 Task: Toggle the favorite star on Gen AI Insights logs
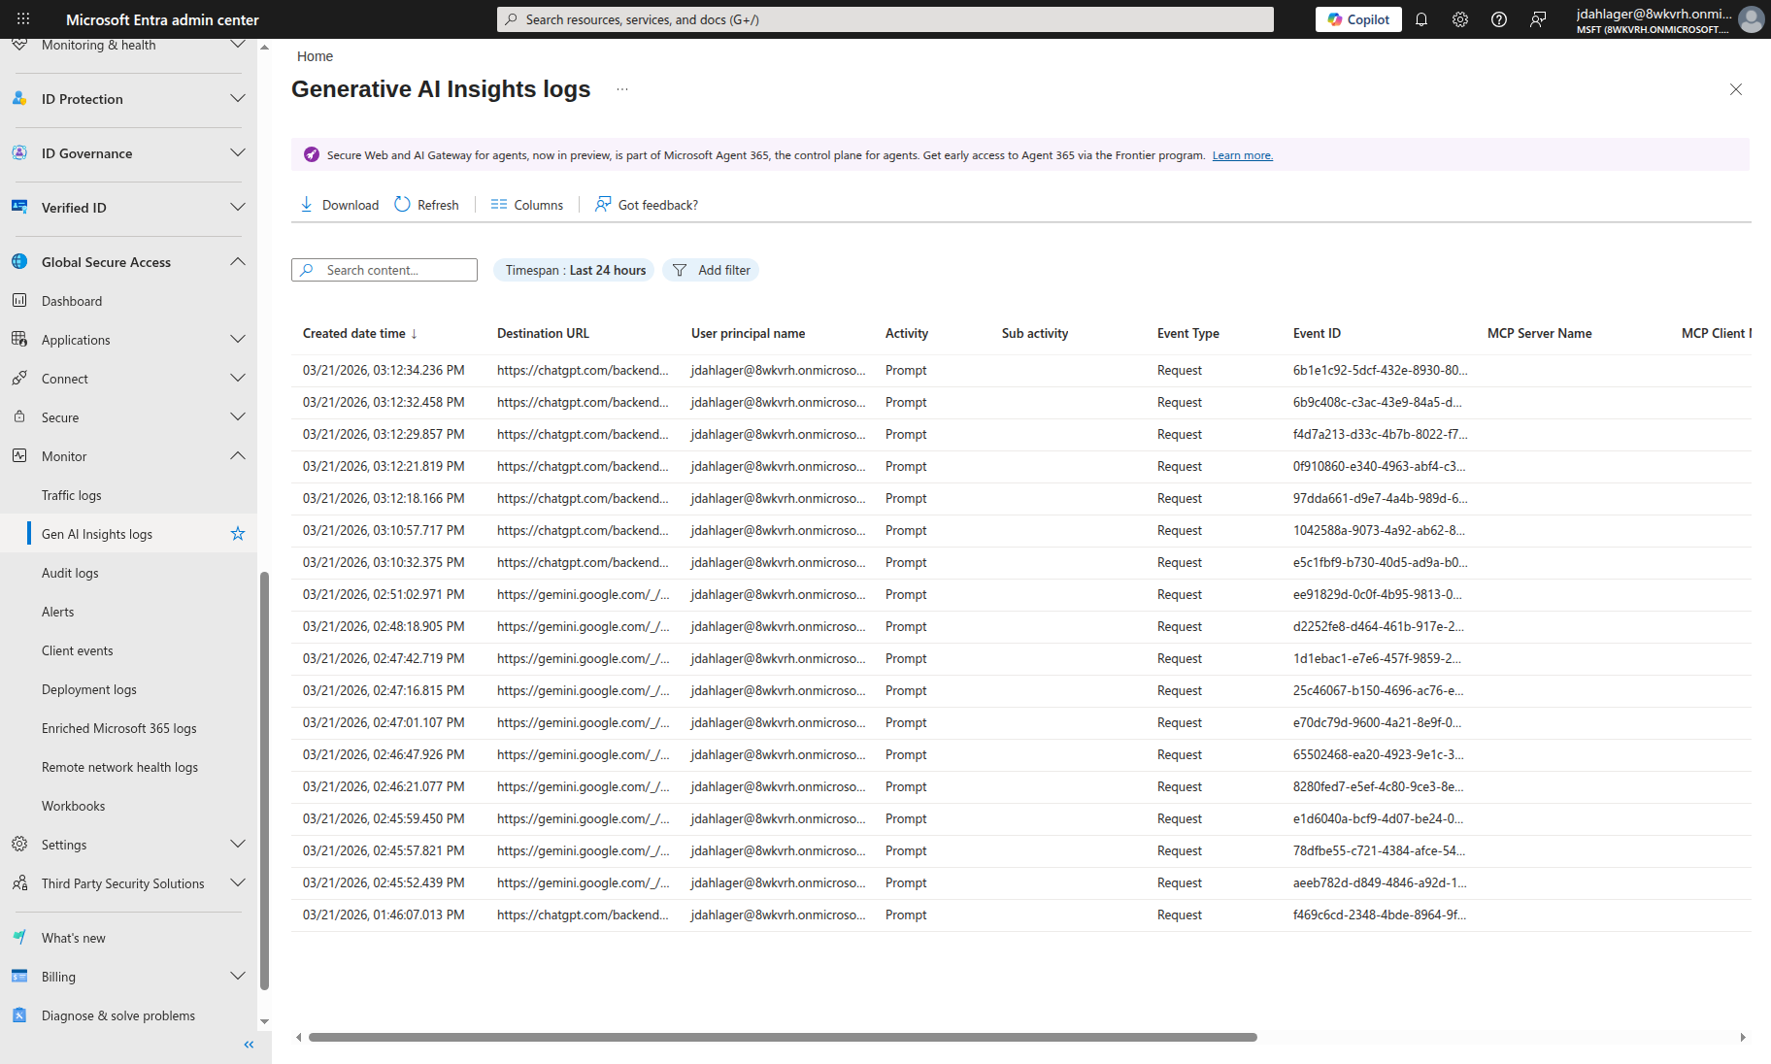[237, 533]
